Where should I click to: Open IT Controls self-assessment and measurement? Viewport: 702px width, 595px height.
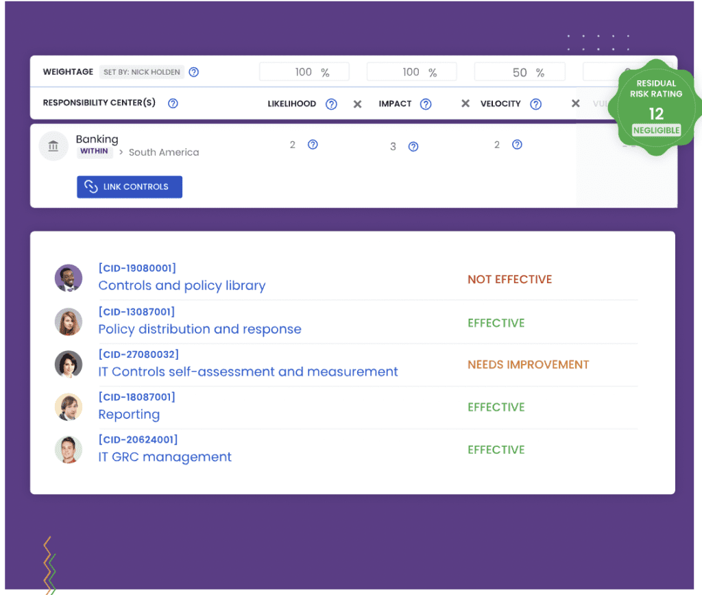pos(248,372)
